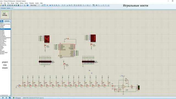Open the System menu

37,3
